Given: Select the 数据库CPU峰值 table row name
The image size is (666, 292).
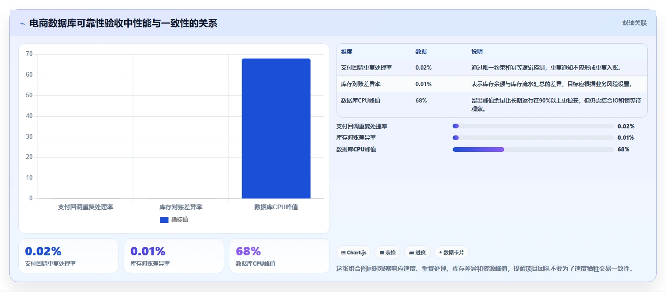Looking at the screenshot, I should (361, 101).
